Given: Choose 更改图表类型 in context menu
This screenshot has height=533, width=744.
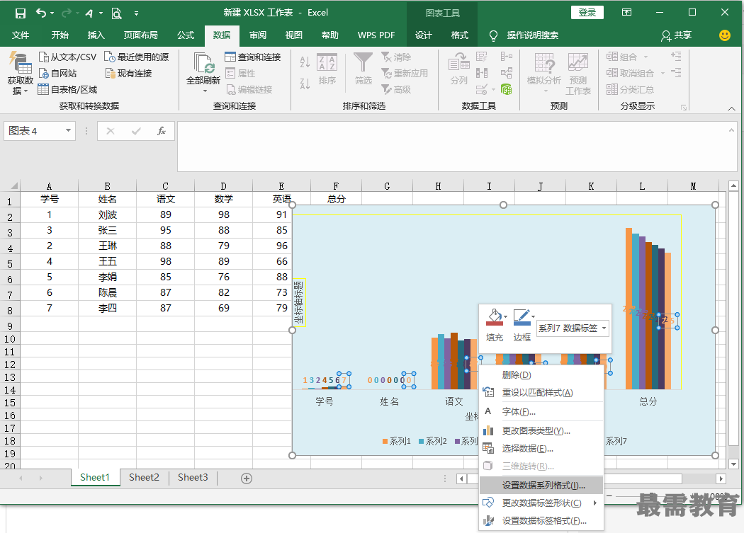Looking at the screenshot, I should point(541,430).
